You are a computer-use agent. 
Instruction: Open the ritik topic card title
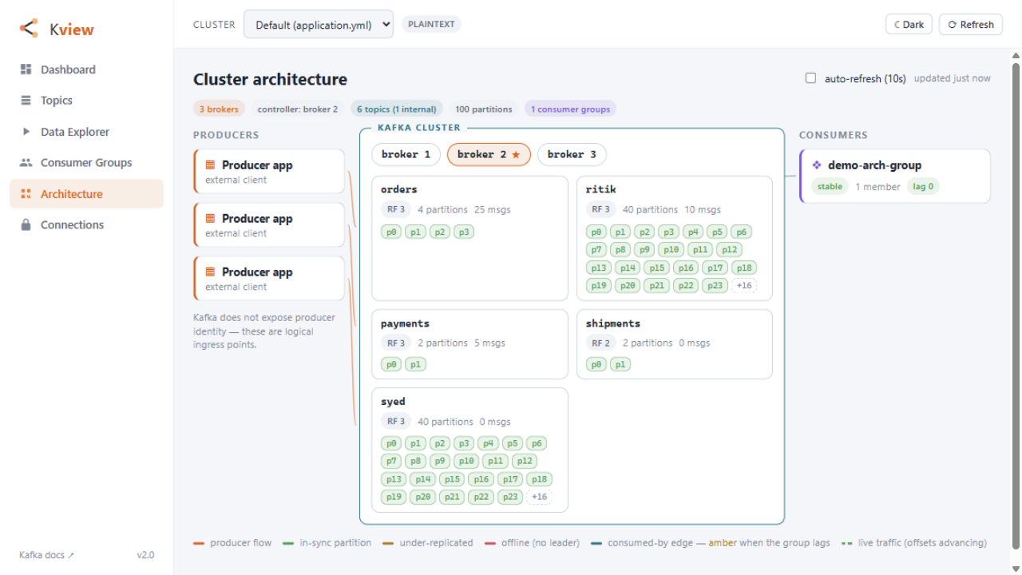[x=601, y=189]
